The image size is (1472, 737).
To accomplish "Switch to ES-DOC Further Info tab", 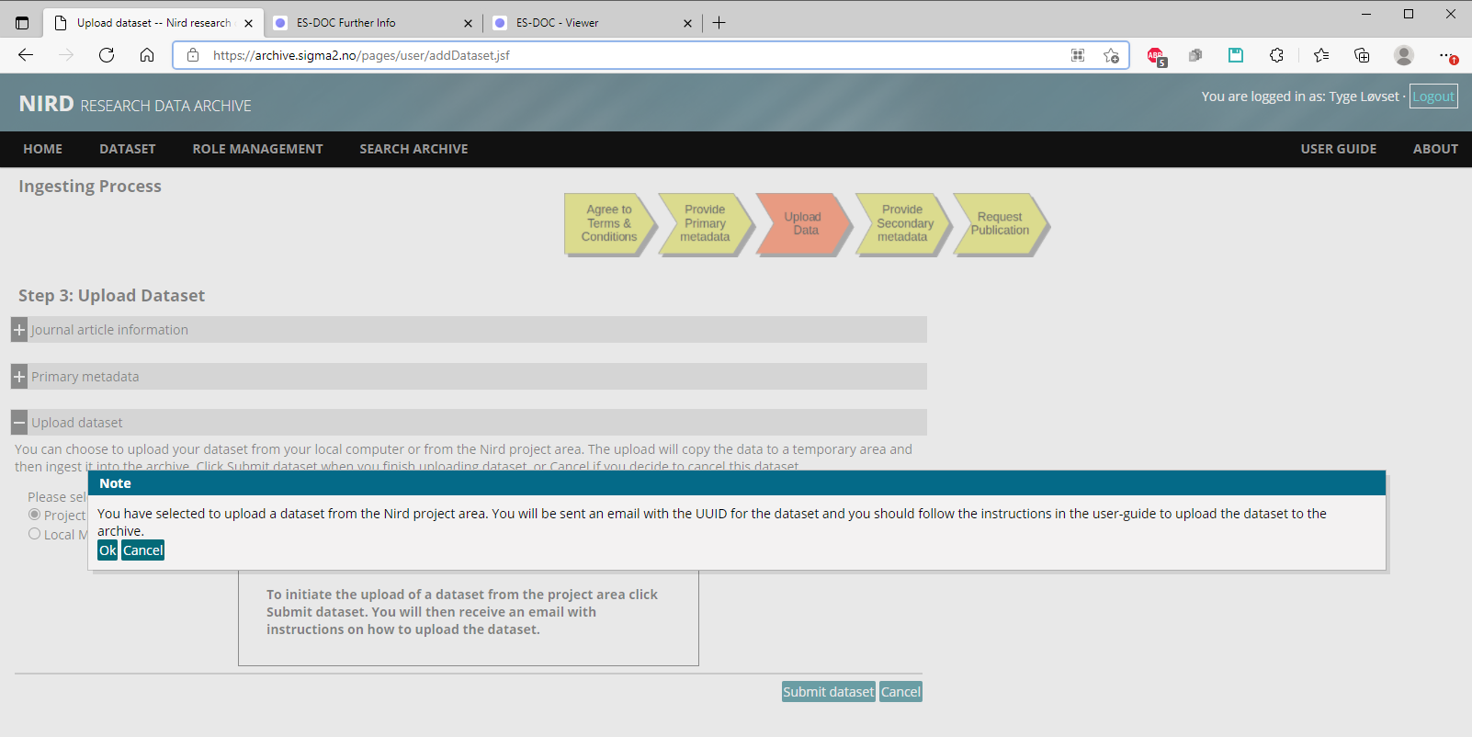I will [368, 23].
